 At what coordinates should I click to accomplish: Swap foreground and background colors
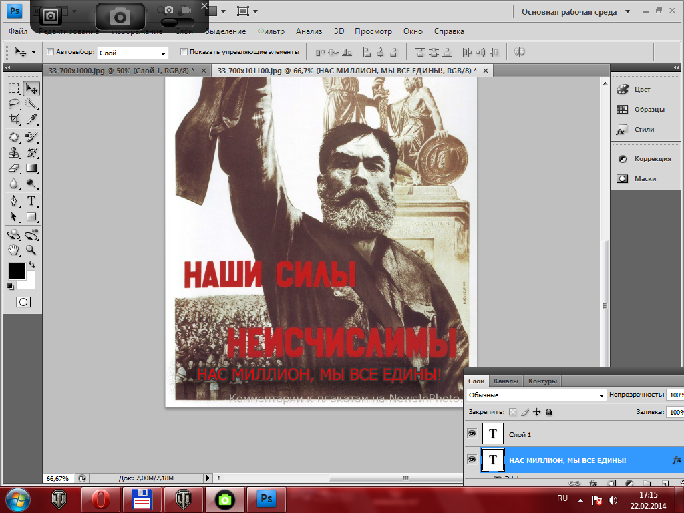coord(32,265)
